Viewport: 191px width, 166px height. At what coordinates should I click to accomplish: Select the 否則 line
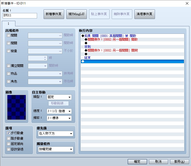click(132, 47)
